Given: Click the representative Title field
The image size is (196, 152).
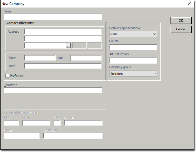Looking at the screenshot, I should click(x=11, y=123).
